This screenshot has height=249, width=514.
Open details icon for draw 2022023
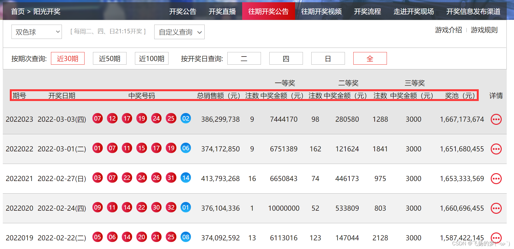[x=496, y=119]
